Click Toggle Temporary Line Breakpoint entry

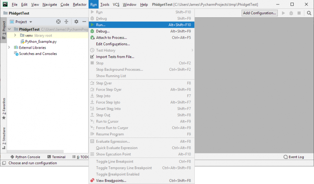coord(141,168)
